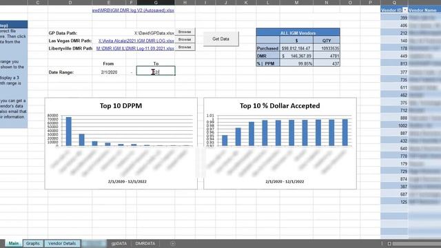Select Vendor ID cell 212
Viewport: 441px width, 248px height.
coord(394,33)
